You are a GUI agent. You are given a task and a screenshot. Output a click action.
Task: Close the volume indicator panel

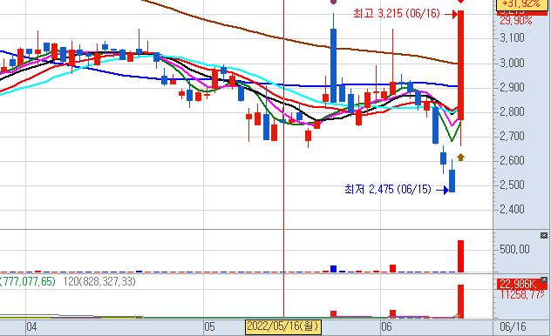(544, 235)
